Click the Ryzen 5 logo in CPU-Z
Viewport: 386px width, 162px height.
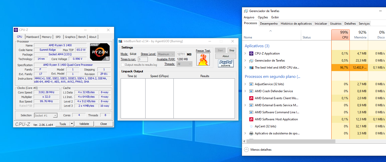pyautogui.click(x=100, y=52)
